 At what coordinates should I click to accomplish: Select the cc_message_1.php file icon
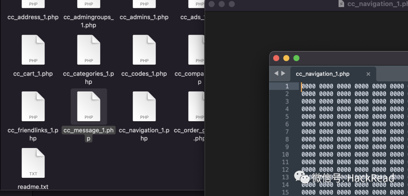coord(89,106)
